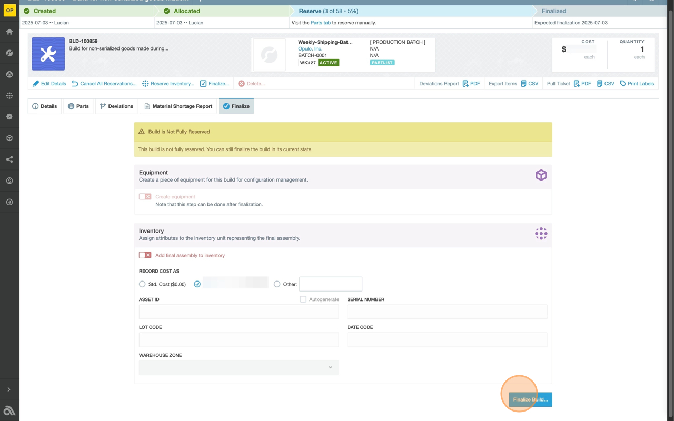
Task: Check the Autogenerate checkbox
Action: click(303, 299)
